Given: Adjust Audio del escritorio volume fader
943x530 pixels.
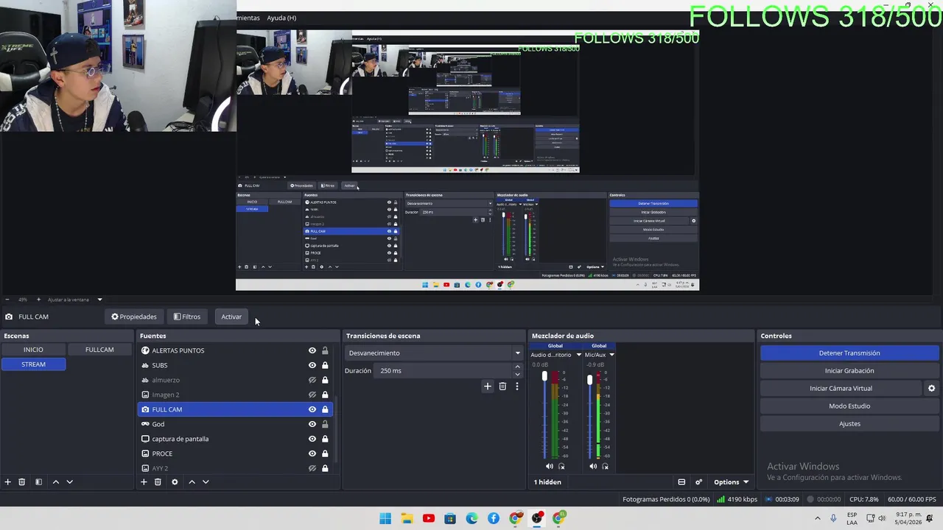Looking at the screenshot, I should point(545,377).
